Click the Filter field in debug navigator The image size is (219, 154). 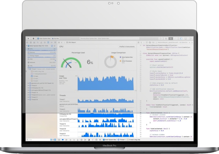[38, 140]
